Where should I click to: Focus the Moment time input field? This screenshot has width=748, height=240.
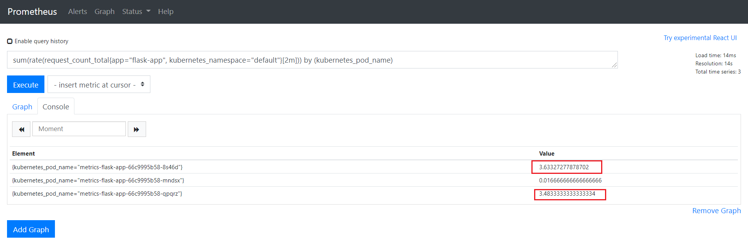coord(79,129)
